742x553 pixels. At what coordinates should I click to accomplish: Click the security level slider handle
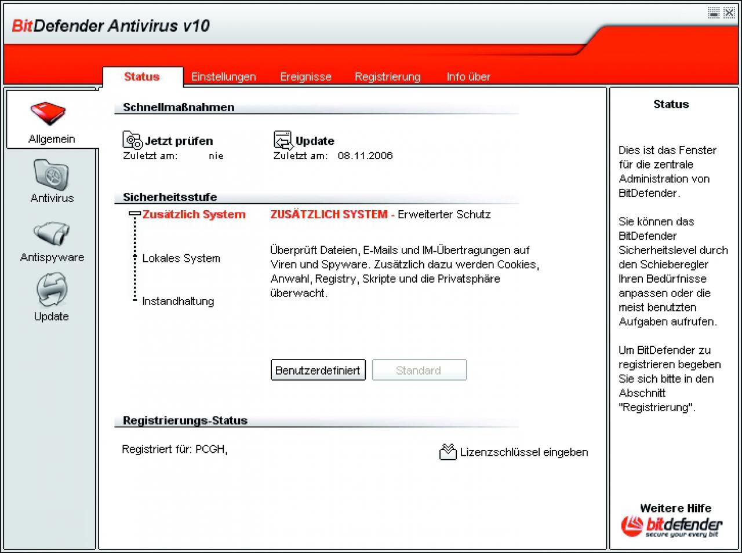click(x=134, y=214)
